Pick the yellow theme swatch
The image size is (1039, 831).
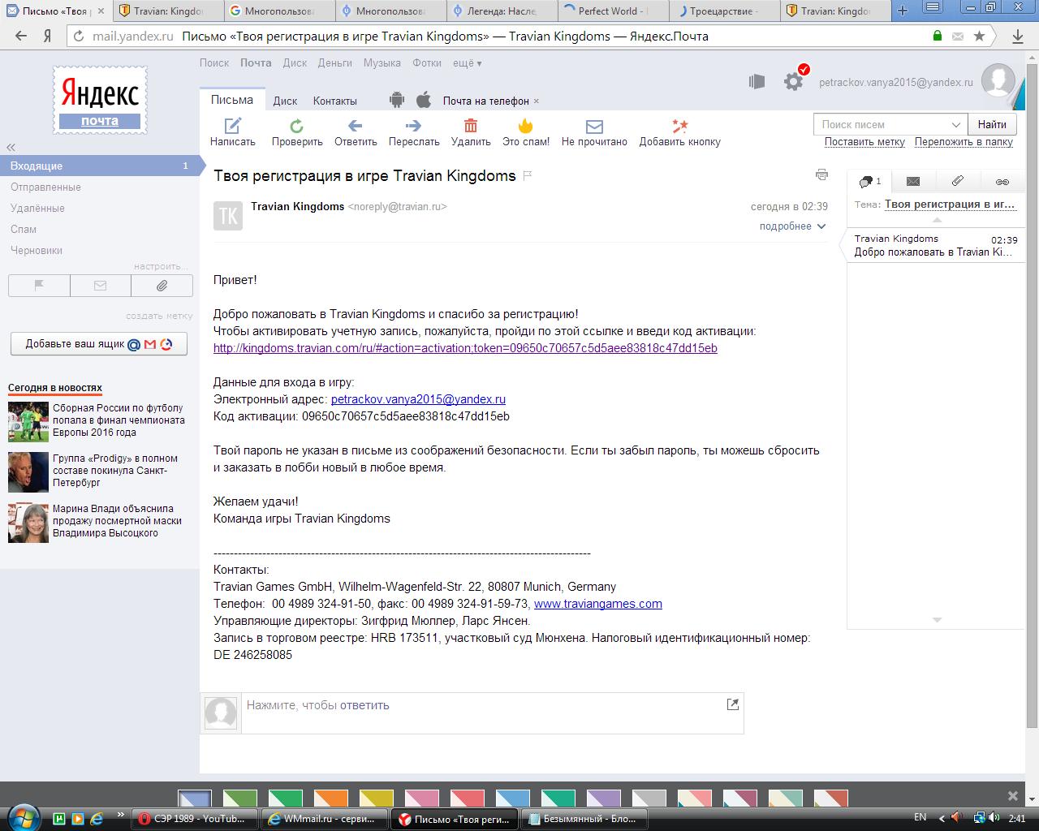[377, 799]
